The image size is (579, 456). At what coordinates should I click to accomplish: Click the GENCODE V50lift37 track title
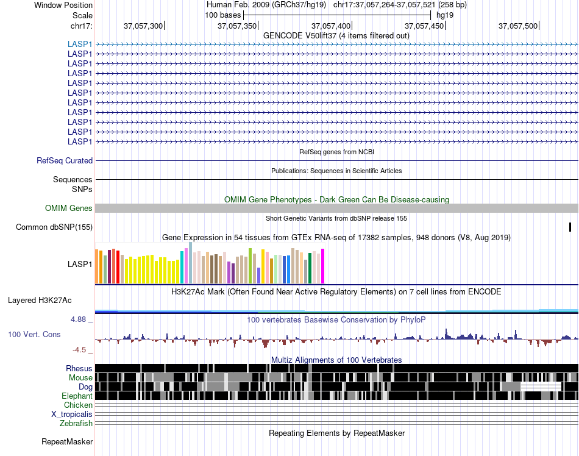[336, 36]
